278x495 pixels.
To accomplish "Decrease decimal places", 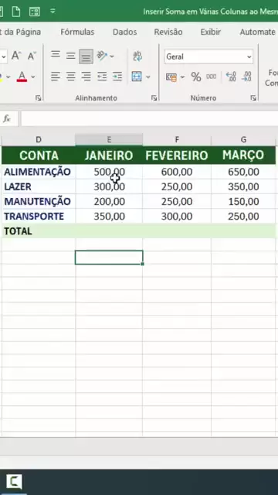I will tap(246, 77).
